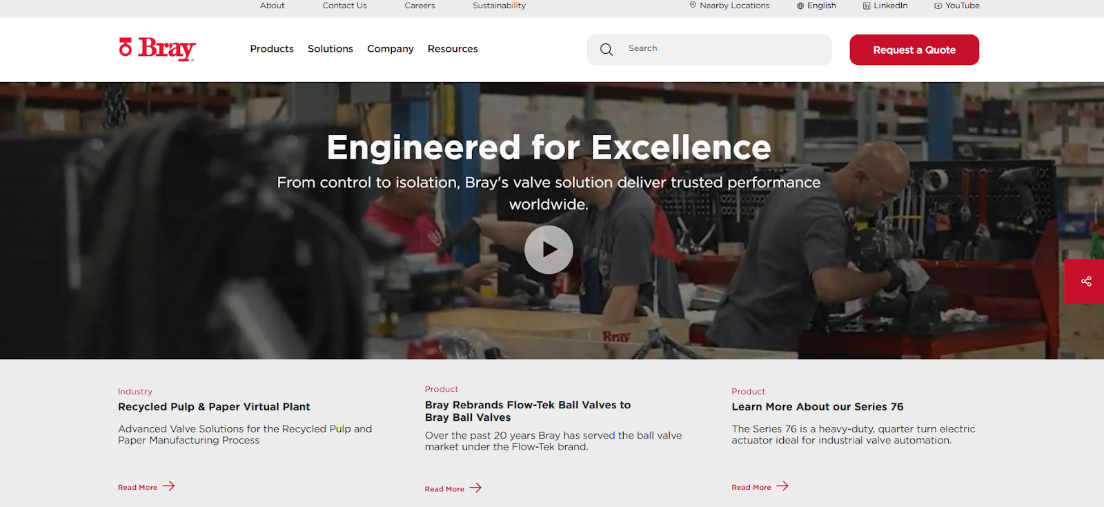This screenshot has width=1104, height=507.
Task: Open the Solutions menu
Action: [x=331, y=49]
